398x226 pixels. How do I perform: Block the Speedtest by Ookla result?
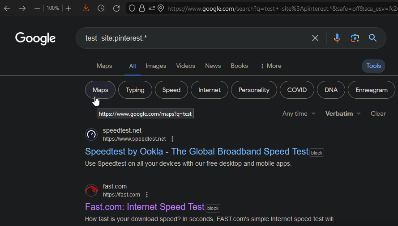coord(317,153)
